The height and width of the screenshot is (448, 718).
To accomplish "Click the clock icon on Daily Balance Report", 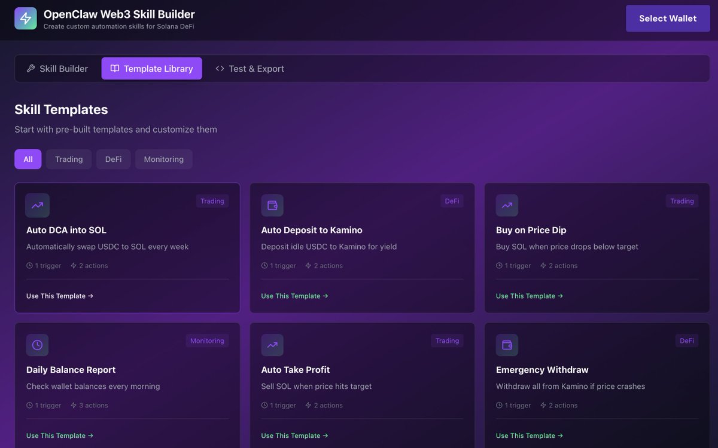I will (x=37, y=345).
